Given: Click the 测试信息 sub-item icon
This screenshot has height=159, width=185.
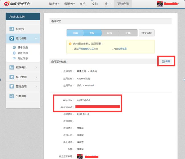Looking at the screenshot, I should pos(14,58).
